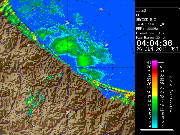Viewport: 180px width, 135px height.
Task: Click the >41 legend label
Action: [148, 63]
